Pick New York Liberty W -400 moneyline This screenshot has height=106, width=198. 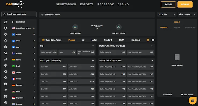(140, 52)
